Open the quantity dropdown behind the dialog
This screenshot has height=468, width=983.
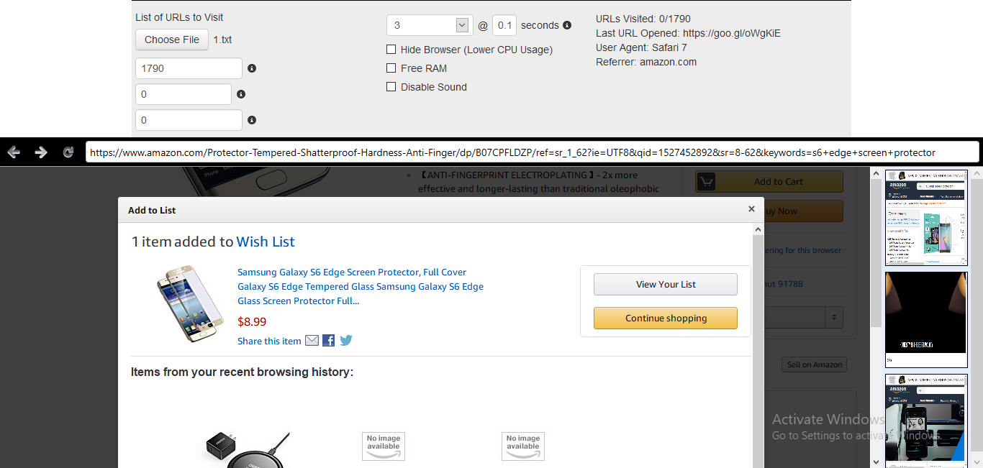click(805, 316)
